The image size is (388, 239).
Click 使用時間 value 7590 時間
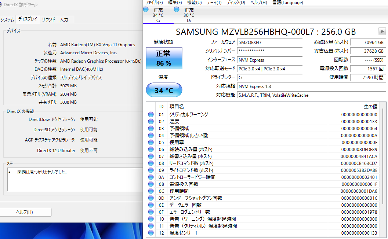tap(368, 77)
